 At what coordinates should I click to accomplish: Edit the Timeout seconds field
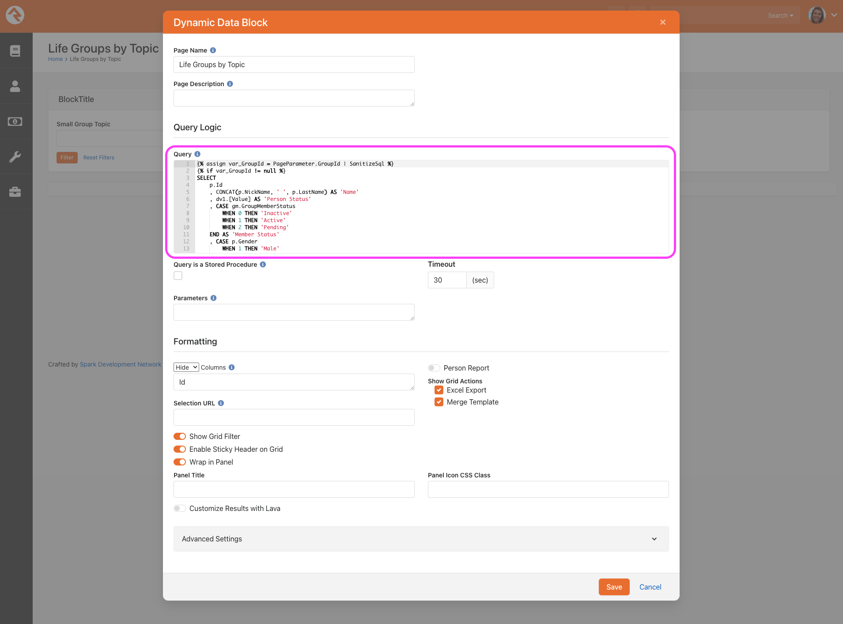click(x=447, y=280)
